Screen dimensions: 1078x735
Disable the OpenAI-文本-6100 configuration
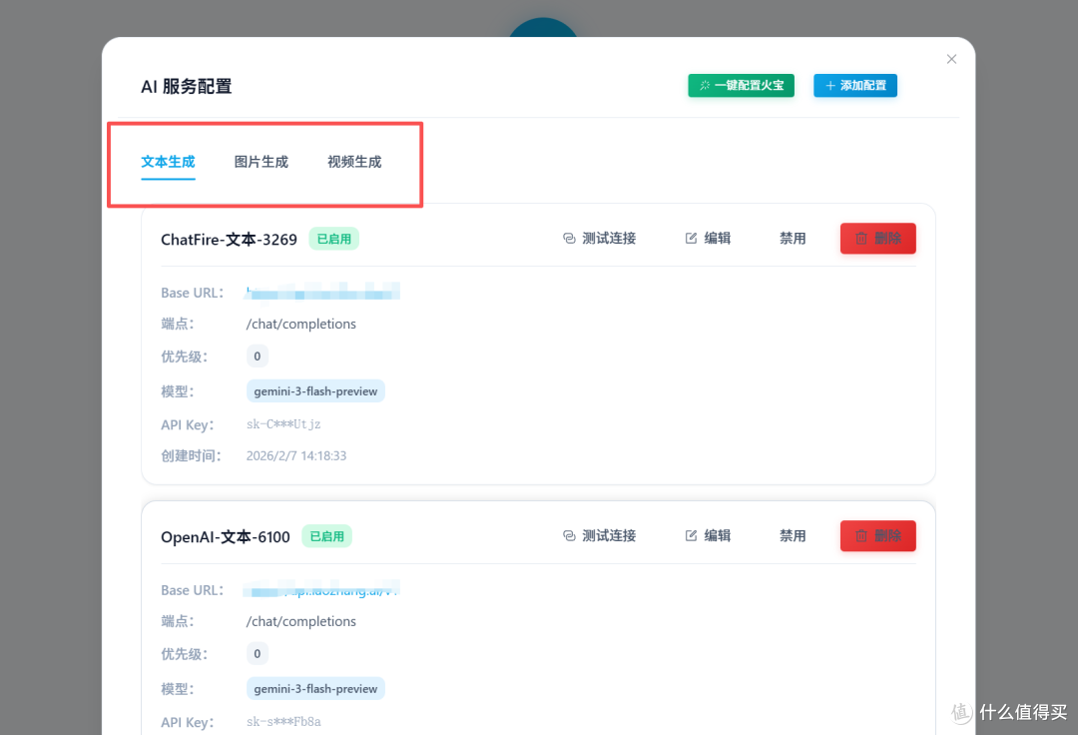(x=793, y=535)
